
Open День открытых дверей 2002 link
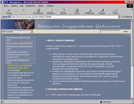(19, 43)
